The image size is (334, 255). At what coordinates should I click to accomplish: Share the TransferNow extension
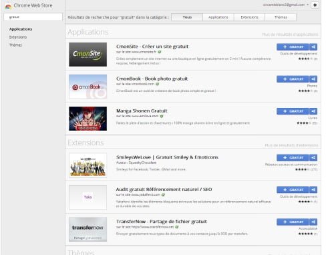[x=313, y=222]
